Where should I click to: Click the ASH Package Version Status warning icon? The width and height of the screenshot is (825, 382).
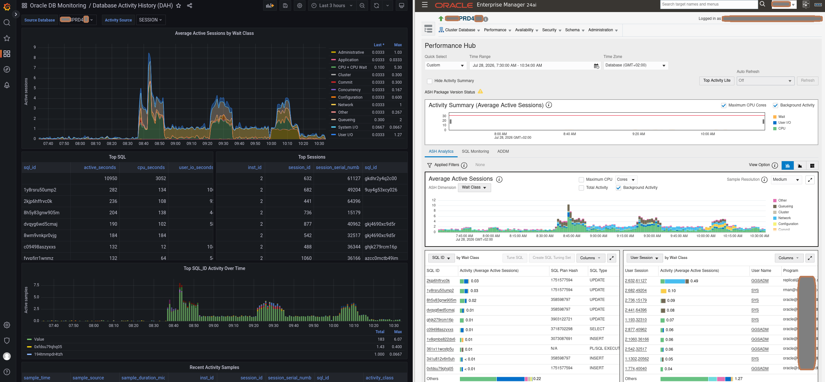(480, 92)
